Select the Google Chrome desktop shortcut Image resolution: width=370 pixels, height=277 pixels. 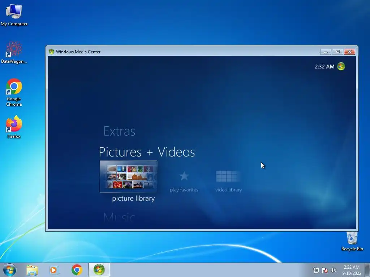[x=14, y=93]
